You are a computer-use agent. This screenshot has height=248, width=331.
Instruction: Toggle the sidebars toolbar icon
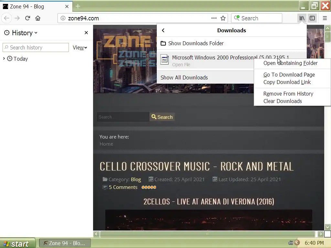[x=312, y=18]
